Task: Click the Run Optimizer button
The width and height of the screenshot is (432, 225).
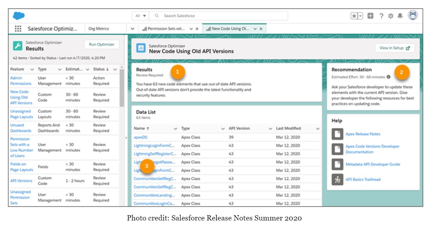Action: [101, 44]
